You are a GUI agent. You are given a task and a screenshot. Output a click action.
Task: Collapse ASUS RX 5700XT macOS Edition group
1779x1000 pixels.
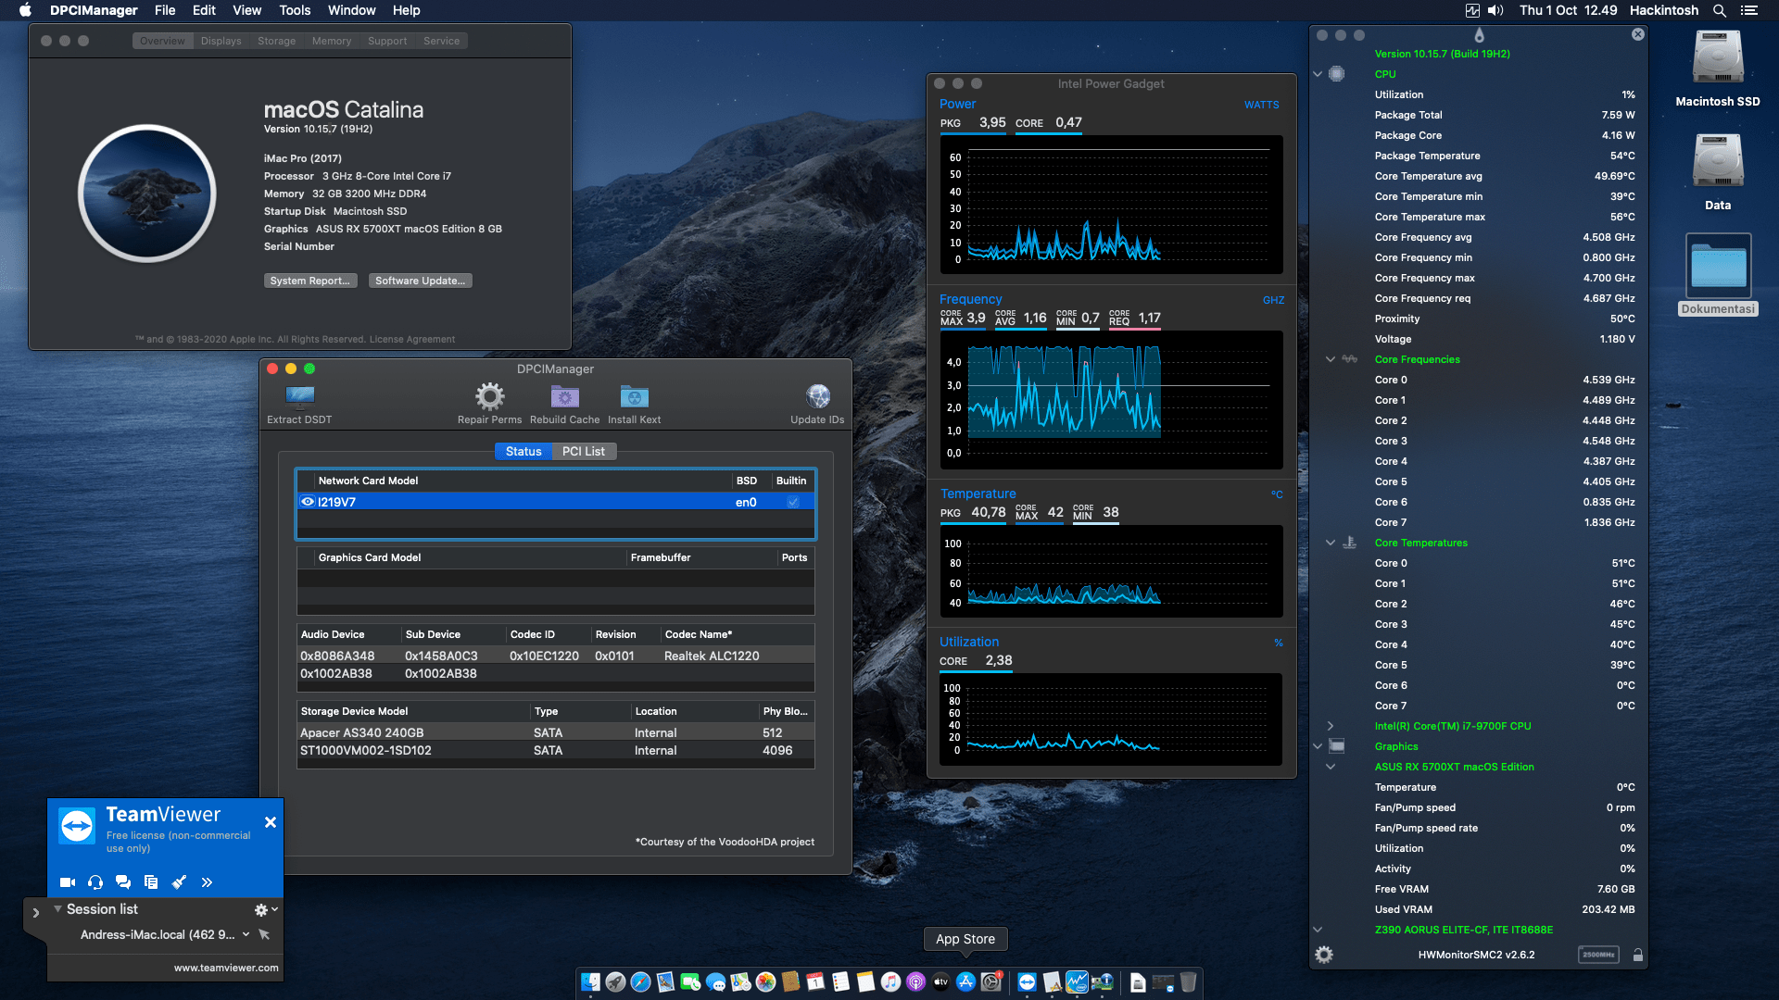coord(1331,767)
